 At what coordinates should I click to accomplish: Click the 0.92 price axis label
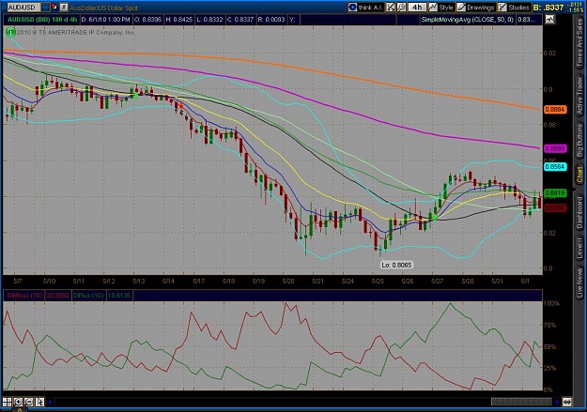549,53
